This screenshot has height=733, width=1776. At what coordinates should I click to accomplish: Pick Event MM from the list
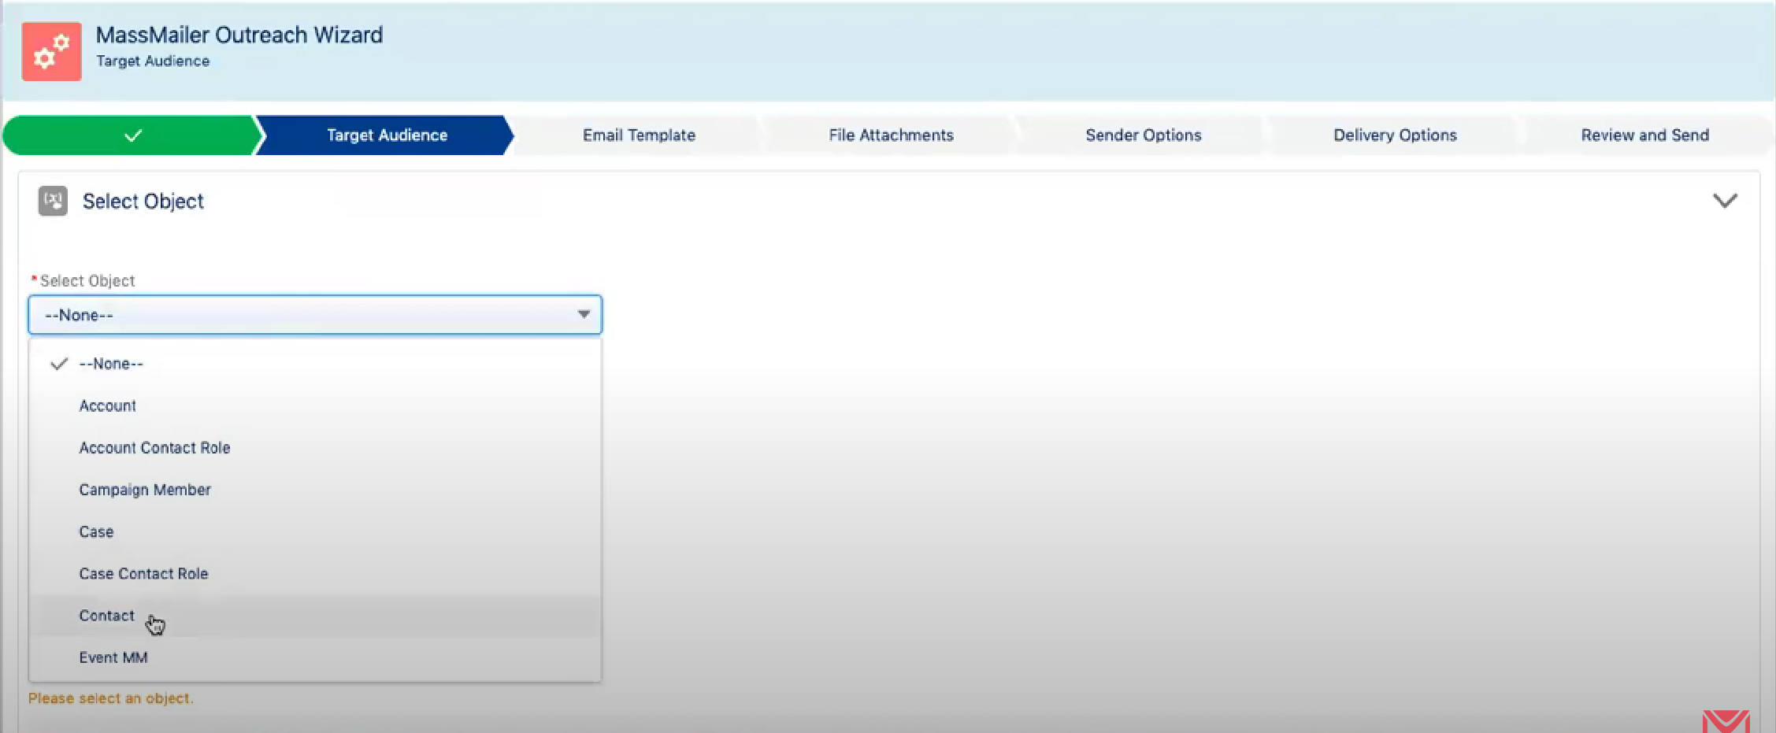pyautogui.click(x=315, y=657)
